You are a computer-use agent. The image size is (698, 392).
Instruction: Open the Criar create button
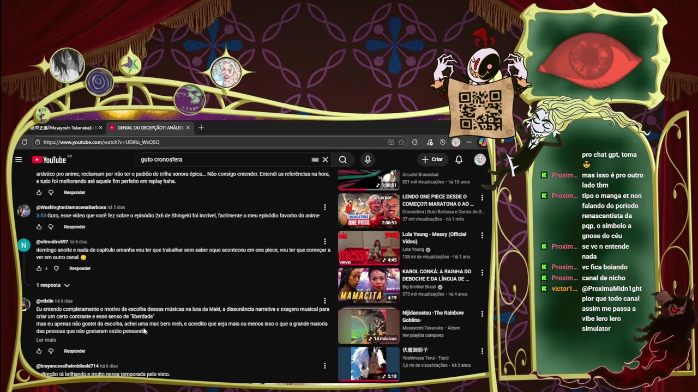point(432,160)
